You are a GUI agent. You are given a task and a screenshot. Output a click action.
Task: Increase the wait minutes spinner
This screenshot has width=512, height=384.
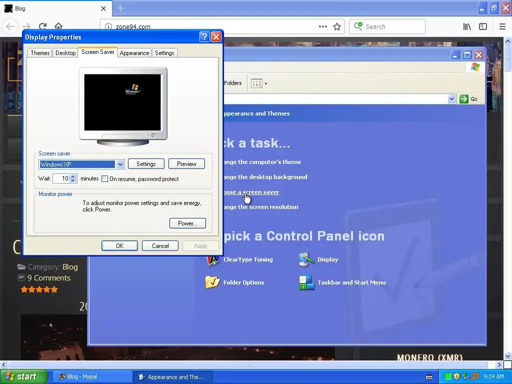[x=73, y=176]
